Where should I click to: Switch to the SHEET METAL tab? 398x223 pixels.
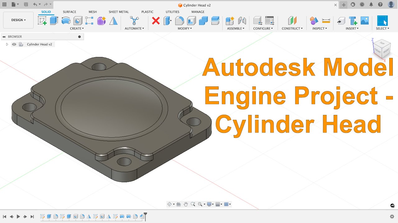(x=119, y=12)
